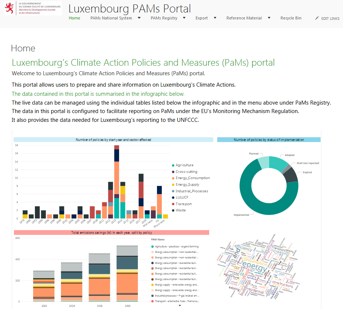
Task: Click the Waste legend marker dot
Action: coord(173,210)
